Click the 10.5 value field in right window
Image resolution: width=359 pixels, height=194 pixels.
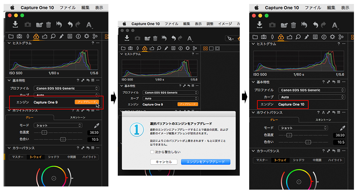[340, 142]
